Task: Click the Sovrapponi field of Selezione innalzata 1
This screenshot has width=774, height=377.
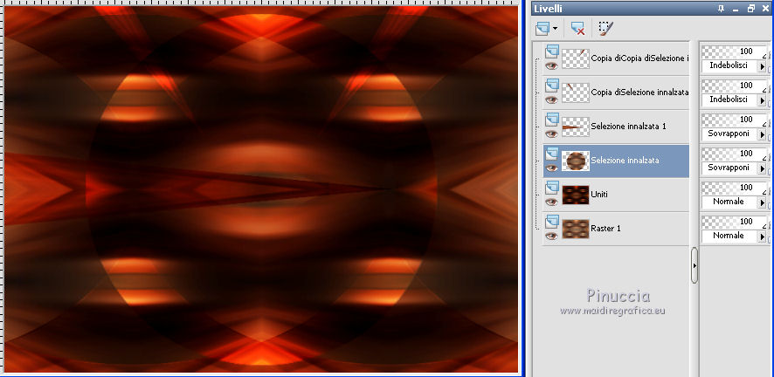Action: pos(729,134)
